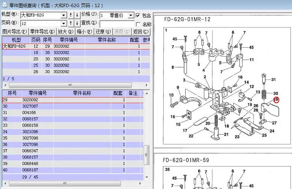Screen dimensions: 292x189
Task: Click the FD-62G-01MR-59 diagram title
Action: pyautogui.click(x=186, y=160)
